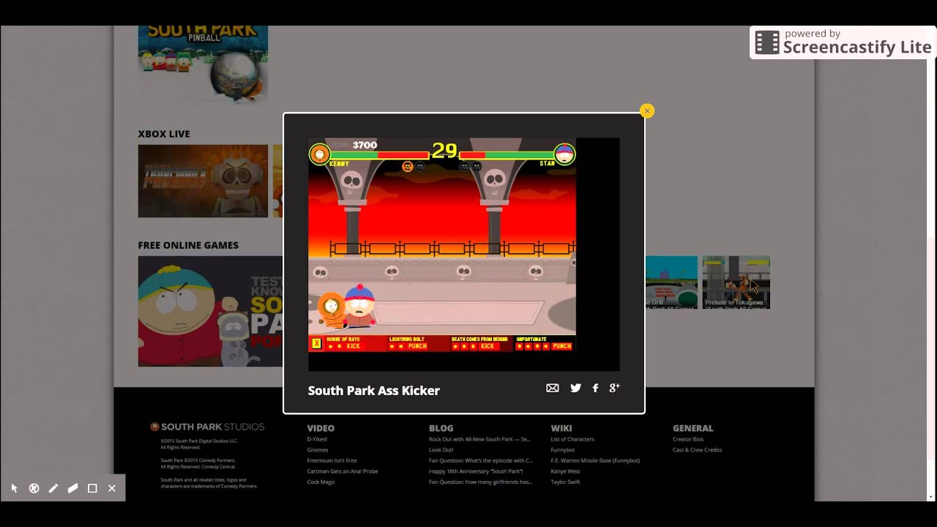Open the Kanye West wiki link
The image size is (937, 527).
[x=565, y=471]
